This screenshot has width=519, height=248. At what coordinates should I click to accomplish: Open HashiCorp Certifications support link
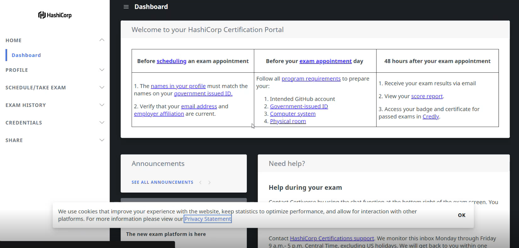pos(332,238)
